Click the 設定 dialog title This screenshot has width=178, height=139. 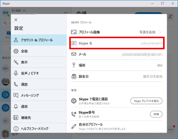pos(19,28)
